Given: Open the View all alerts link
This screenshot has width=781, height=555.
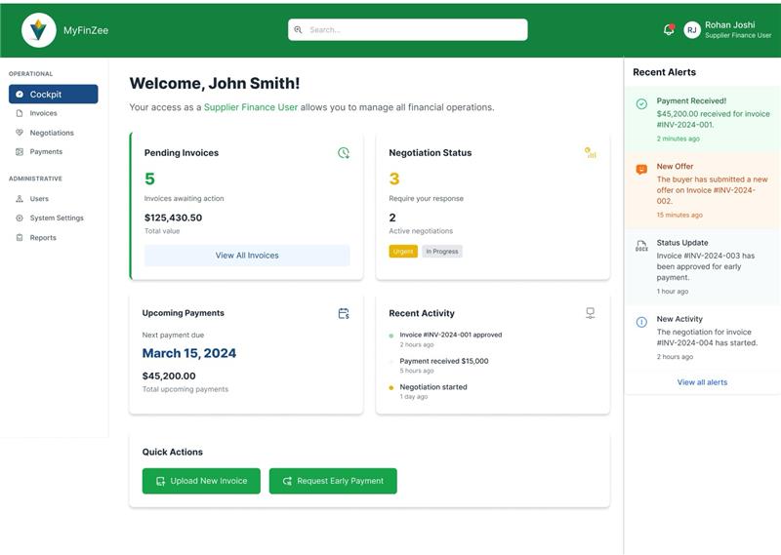Looking at the screenshot, I should click(x=702, y=382).
